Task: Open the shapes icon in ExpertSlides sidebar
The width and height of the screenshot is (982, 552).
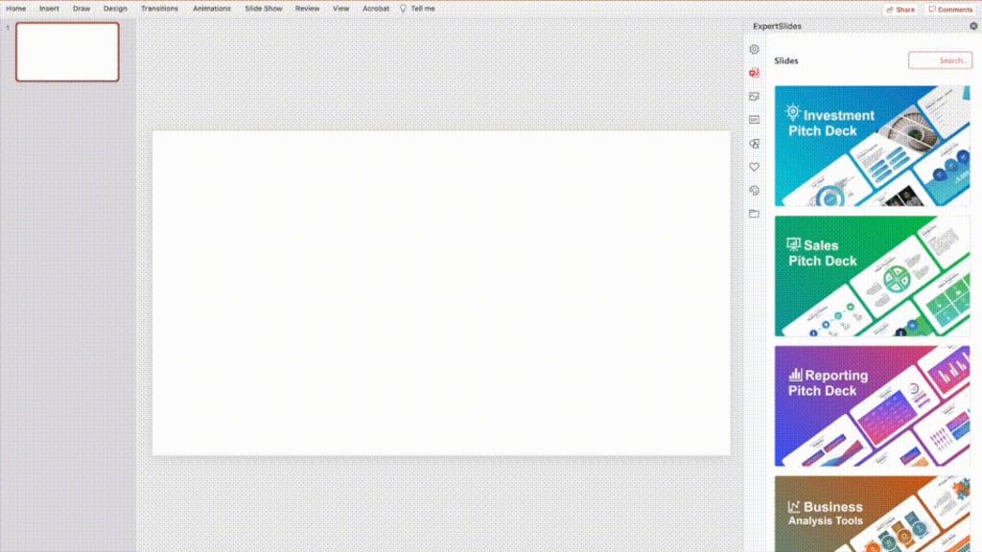Action: pos(754,144)
